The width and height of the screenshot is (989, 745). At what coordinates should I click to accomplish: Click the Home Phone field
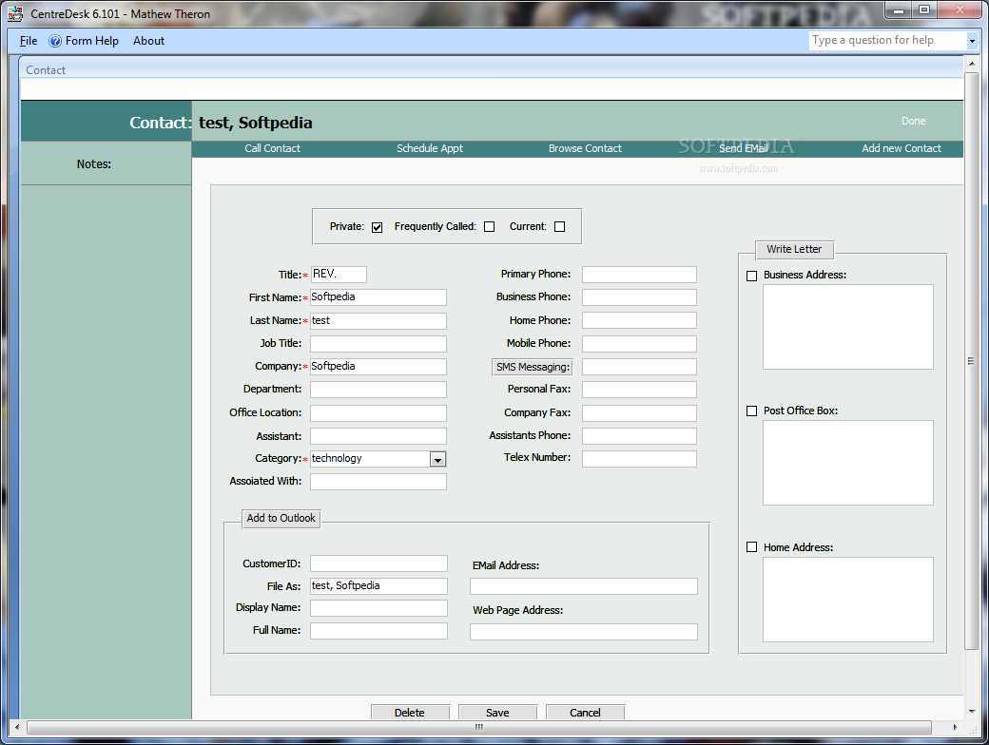point(640,320)
